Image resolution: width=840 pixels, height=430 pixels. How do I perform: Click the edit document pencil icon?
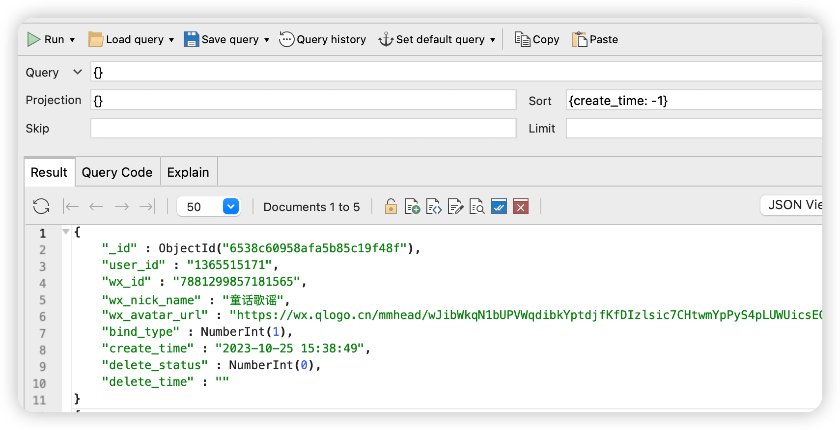pos(455,206)
